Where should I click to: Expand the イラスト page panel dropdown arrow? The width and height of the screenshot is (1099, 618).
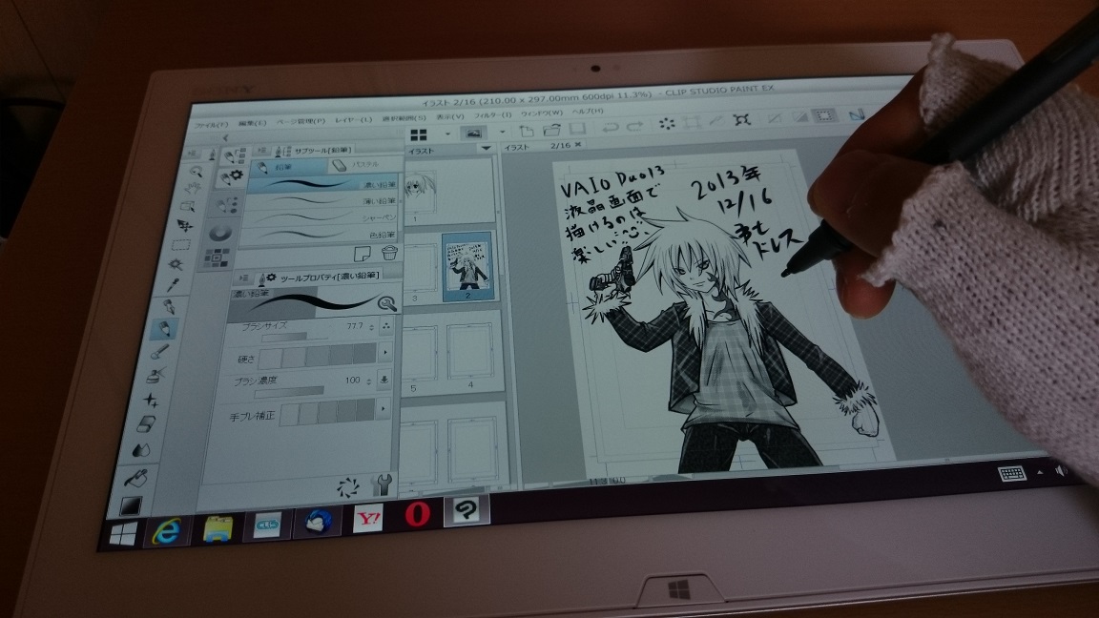point(486,148)
